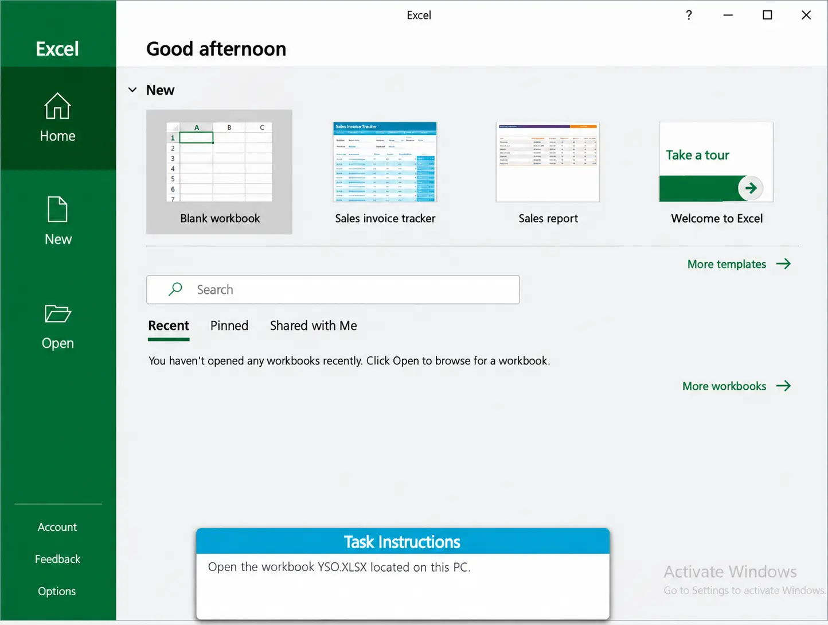Click the Search input field
The width and height of the screenshot is (828, 625).
333,290
